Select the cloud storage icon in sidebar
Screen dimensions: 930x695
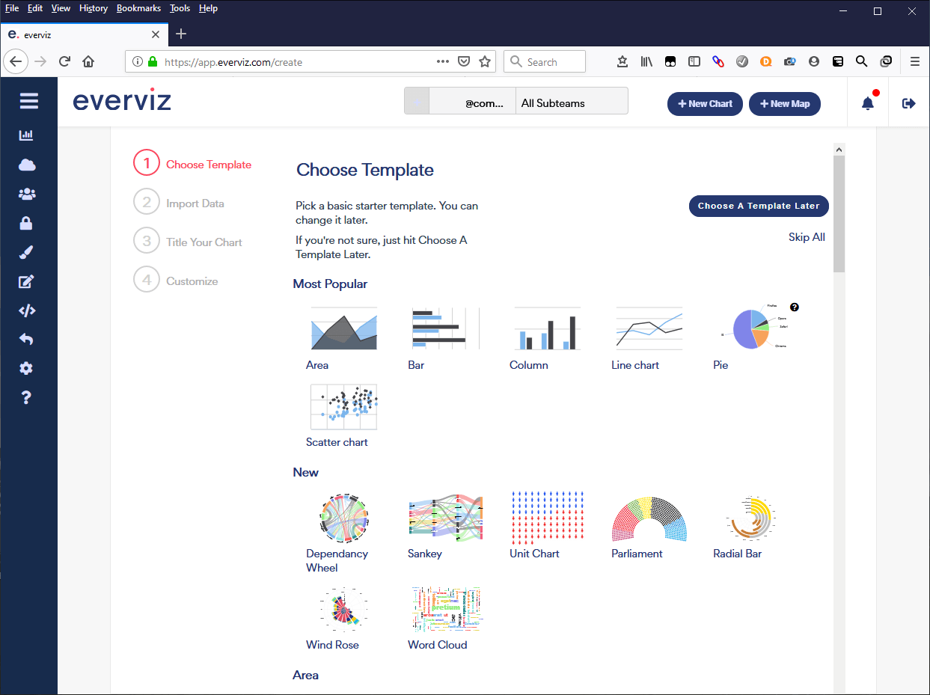pyautogui.click(x=26, y=165)
